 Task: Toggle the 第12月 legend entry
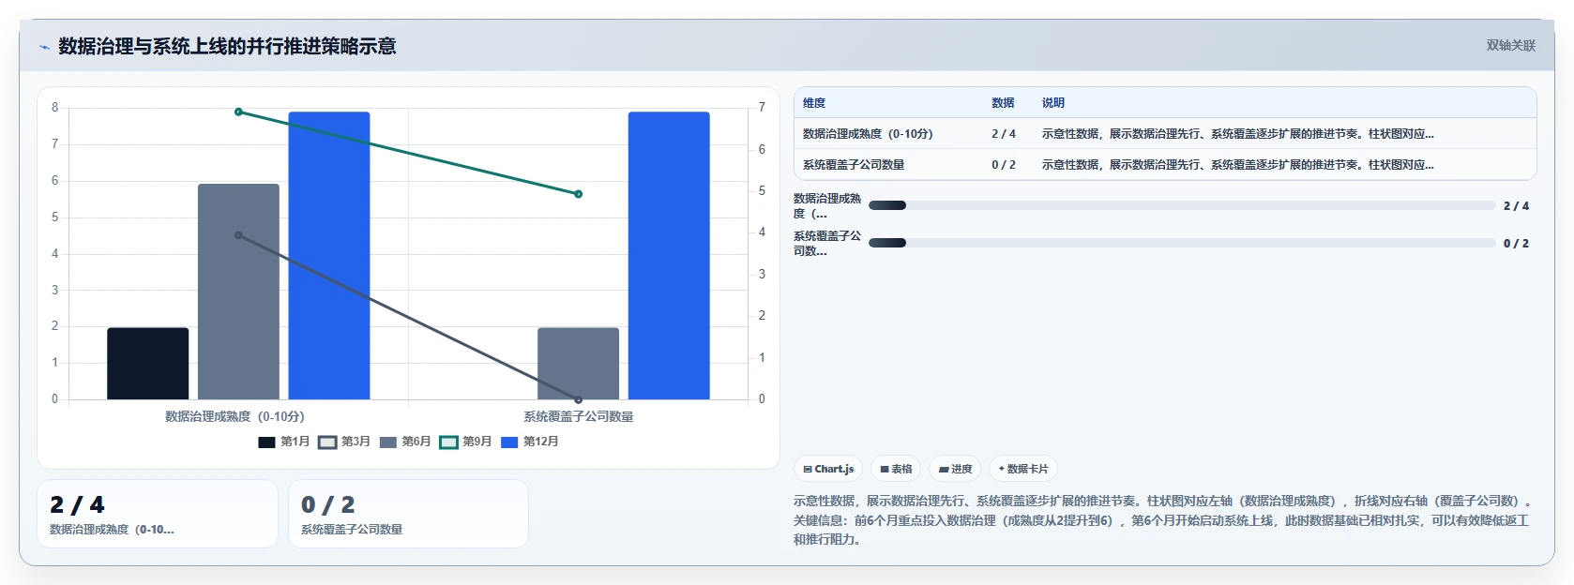coord(530,442)
